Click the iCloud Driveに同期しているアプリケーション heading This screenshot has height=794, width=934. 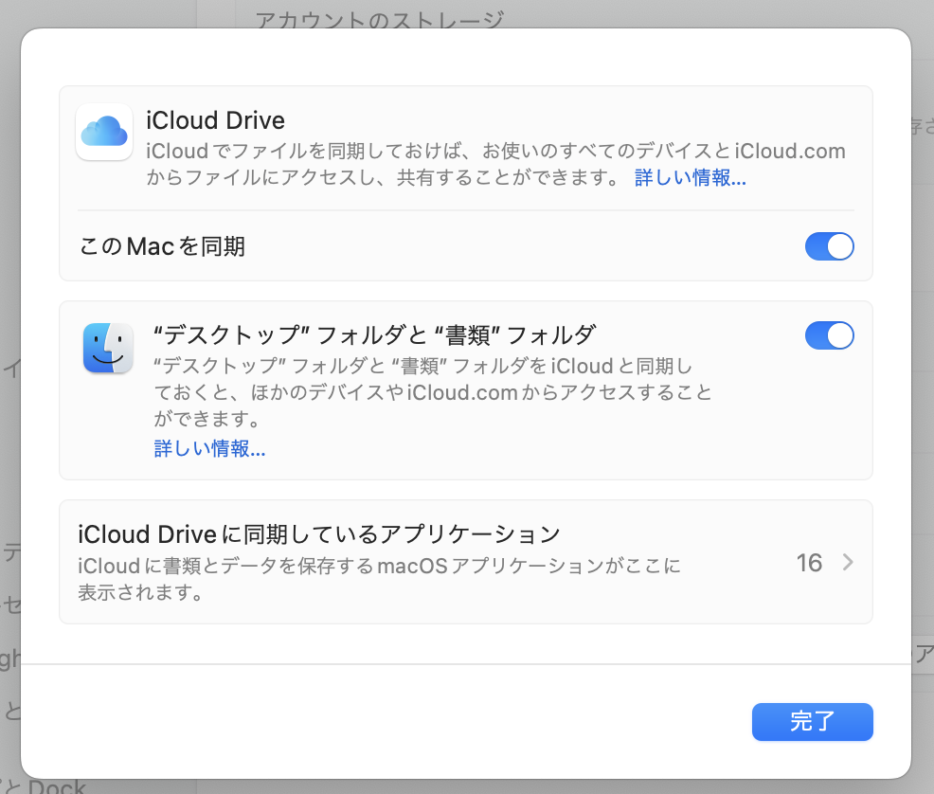[319, 534]
